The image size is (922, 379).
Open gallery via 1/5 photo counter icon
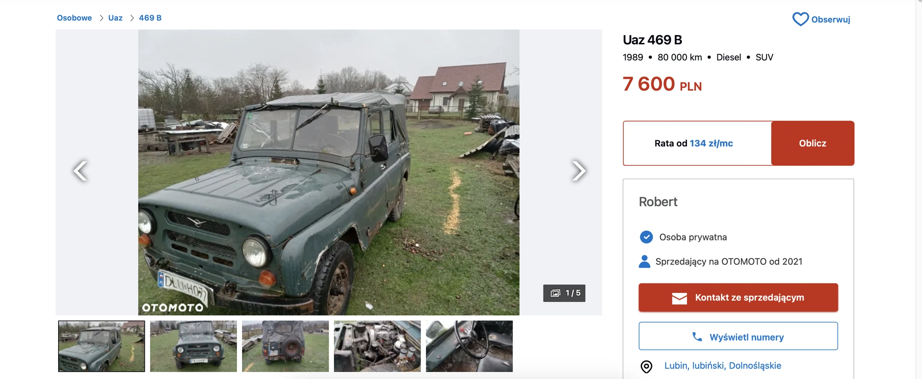tap(556, 293)
